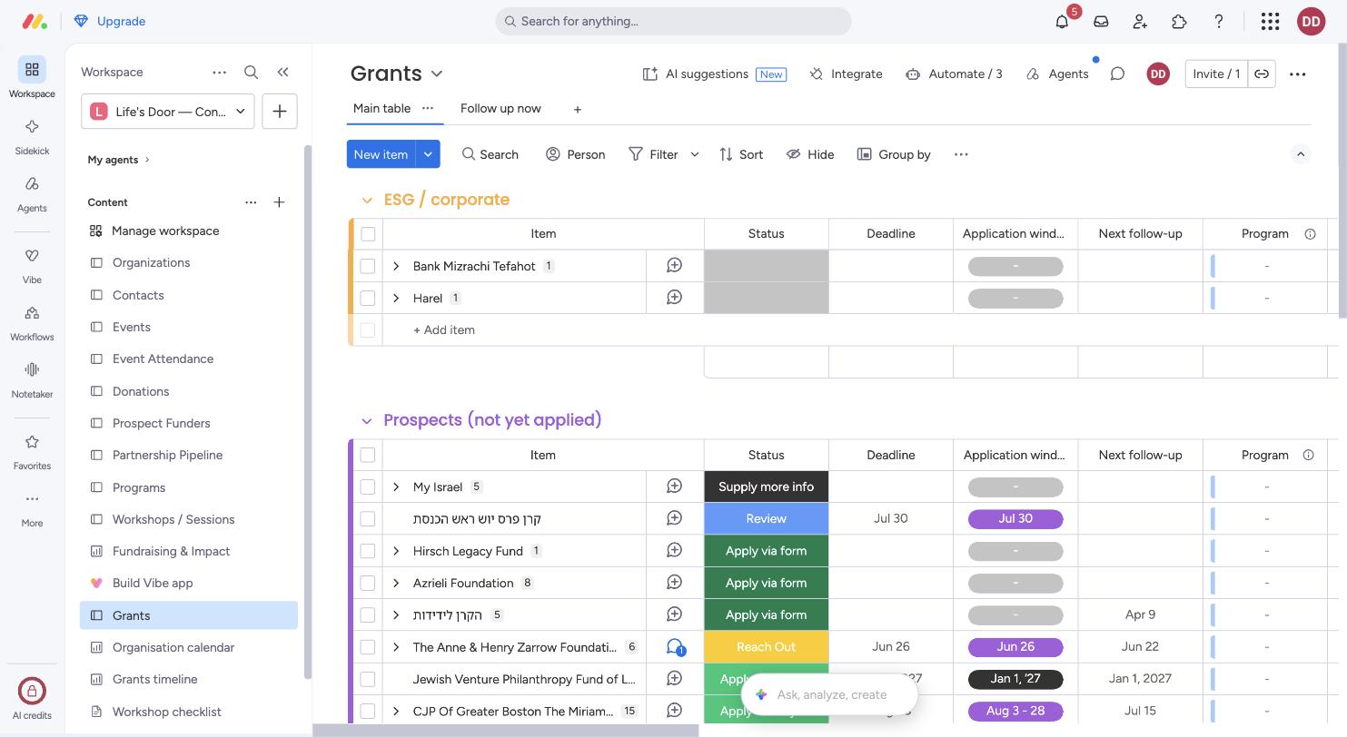Open Notetaker from the left rail
This screenshot has width=1347, height=737.
pyautogui.click(x=32, y=379)
